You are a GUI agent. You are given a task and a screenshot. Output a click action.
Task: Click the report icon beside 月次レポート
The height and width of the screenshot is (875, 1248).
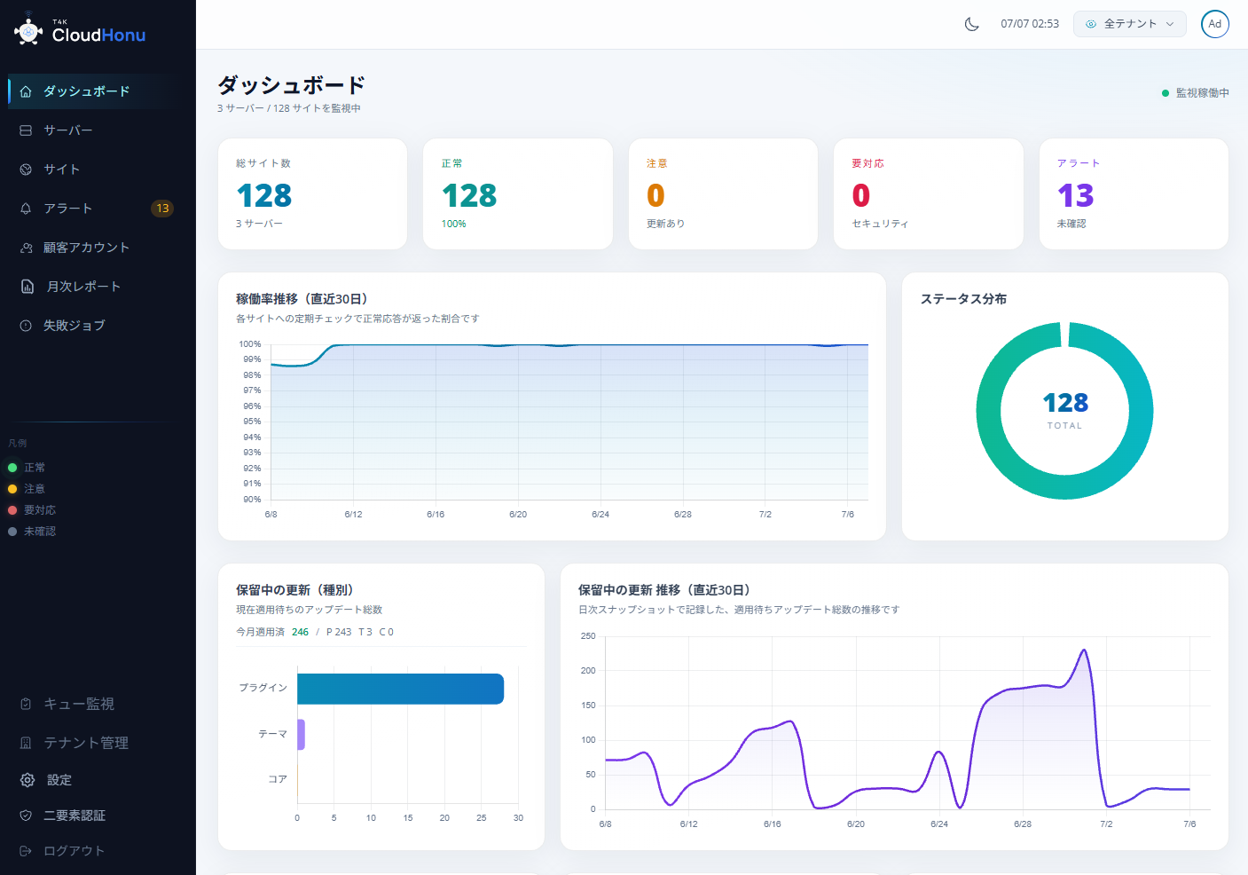[x=27, y=287]
